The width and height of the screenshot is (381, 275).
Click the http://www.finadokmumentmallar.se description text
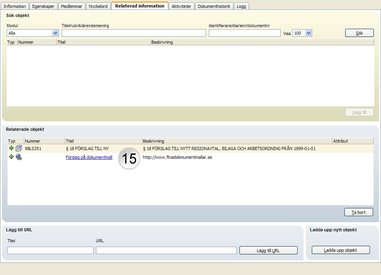coord(177,157)
